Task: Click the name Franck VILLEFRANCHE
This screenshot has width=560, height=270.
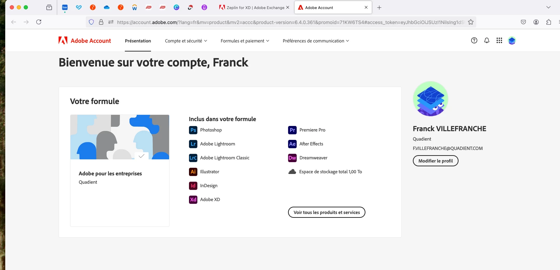Action: coord(449,129)
